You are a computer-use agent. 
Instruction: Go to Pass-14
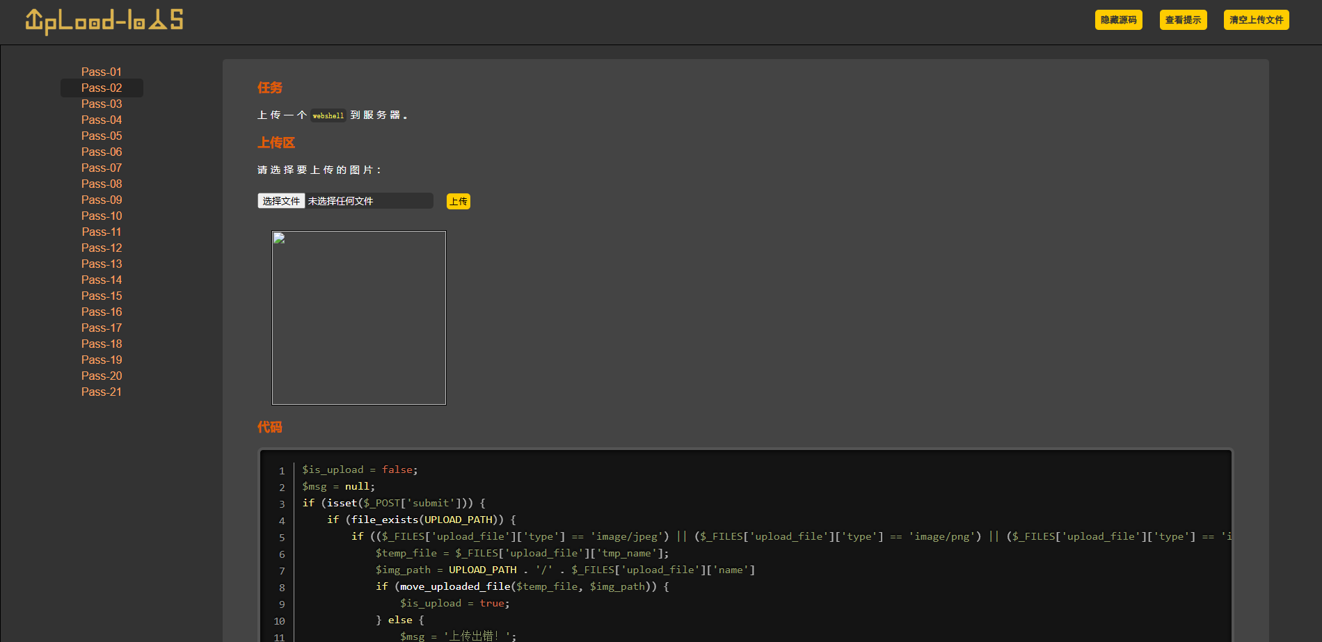click(102, 280)
